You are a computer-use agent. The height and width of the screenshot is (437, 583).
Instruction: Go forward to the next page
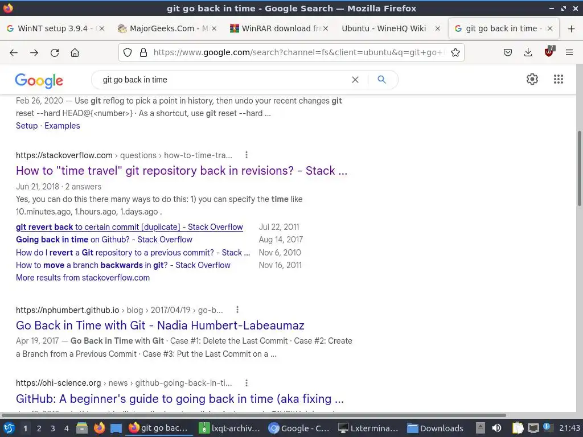pyautogui.click(x=34, y=53)
